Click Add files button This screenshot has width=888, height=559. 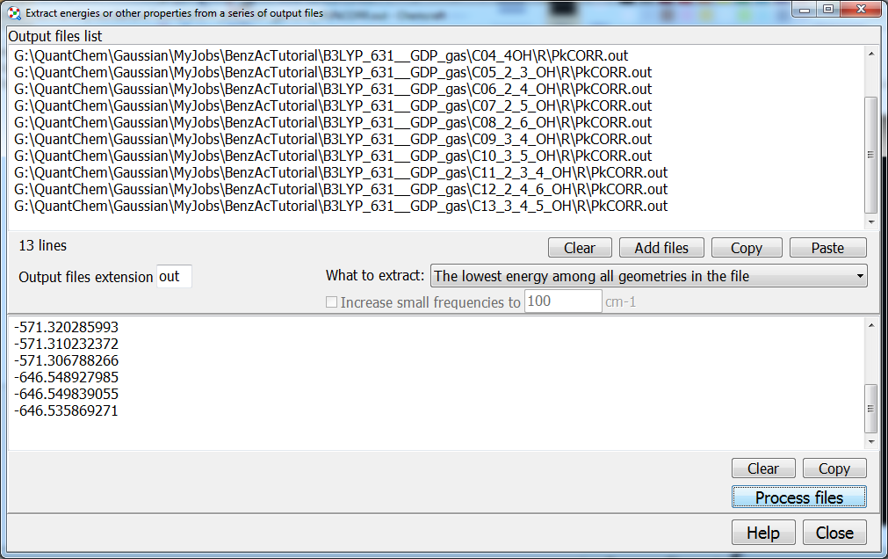[661, 248]
